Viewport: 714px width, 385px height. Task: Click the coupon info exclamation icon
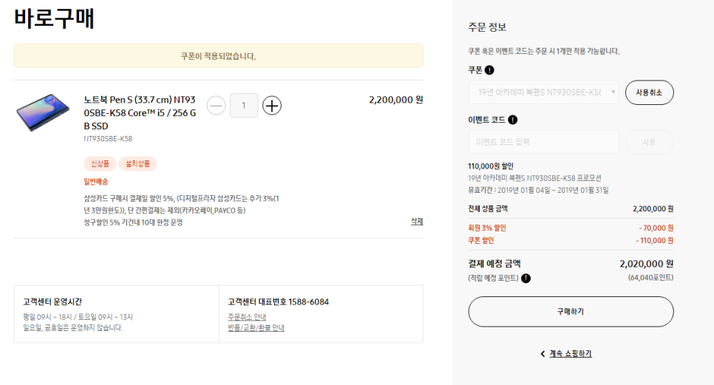click(x=489, y=70)
